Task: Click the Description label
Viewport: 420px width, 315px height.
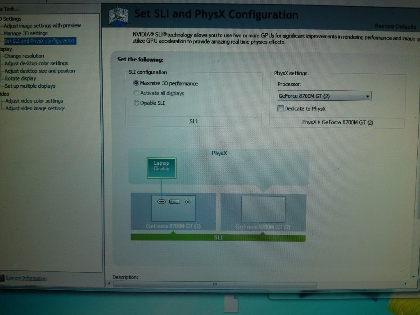Action: 125,277
